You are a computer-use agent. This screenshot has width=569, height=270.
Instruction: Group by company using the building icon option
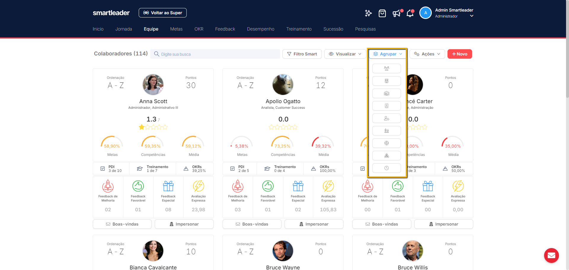tap(386, 81)
